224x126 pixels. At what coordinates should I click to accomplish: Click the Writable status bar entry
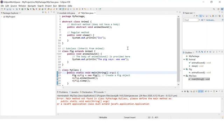(103, 118)
